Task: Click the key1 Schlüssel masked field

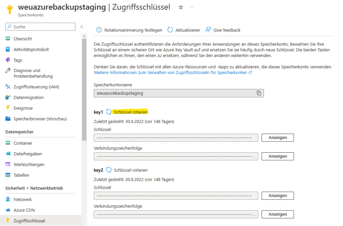Action: pyautogui.click(x=176, y=138)
